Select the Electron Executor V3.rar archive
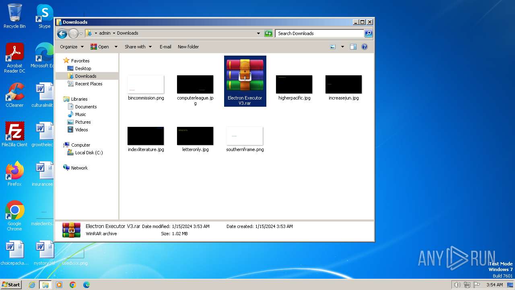Viewport: 515px width, 290px height. [x=245, y=81]
